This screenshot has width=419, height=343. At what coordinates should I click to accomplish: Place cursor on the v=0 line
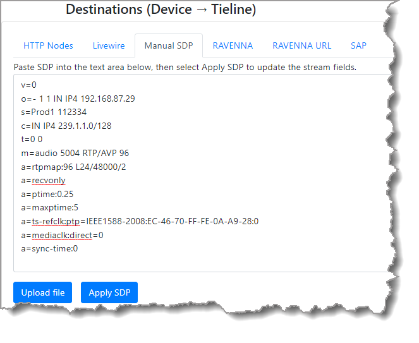(29, 85)
